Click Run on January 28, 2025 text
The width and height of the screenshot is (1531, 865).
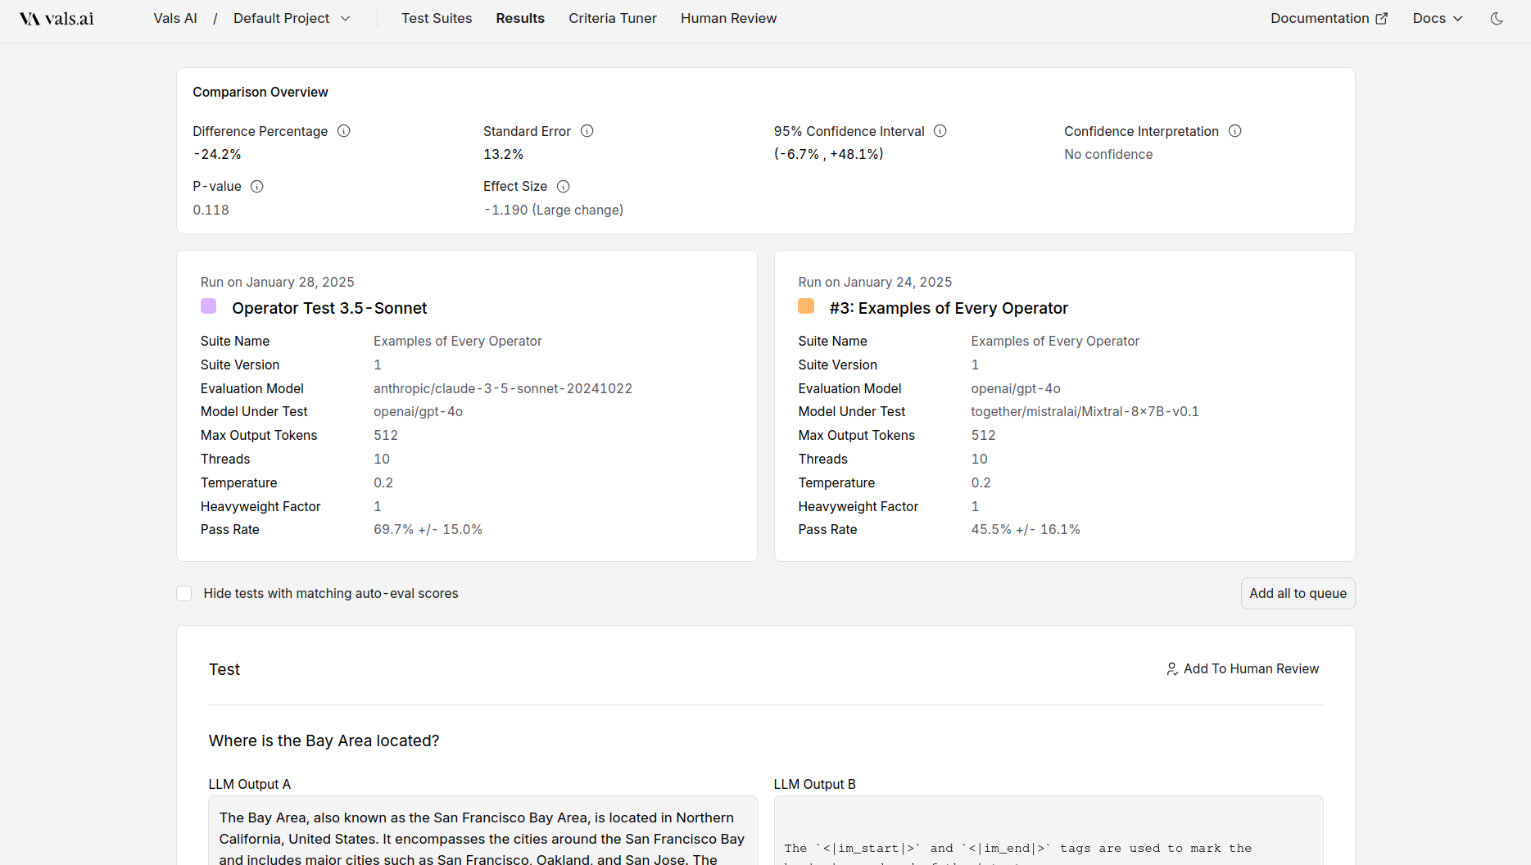(277, 282)
